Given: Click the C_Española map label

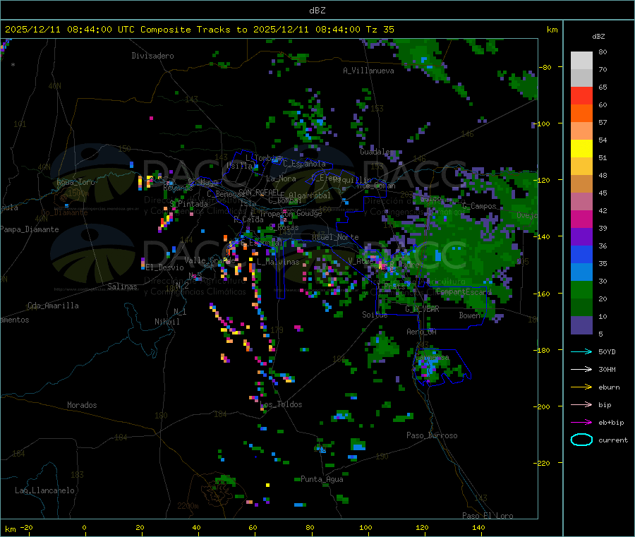Looking at the screenshot, I should tap(304, 164).
